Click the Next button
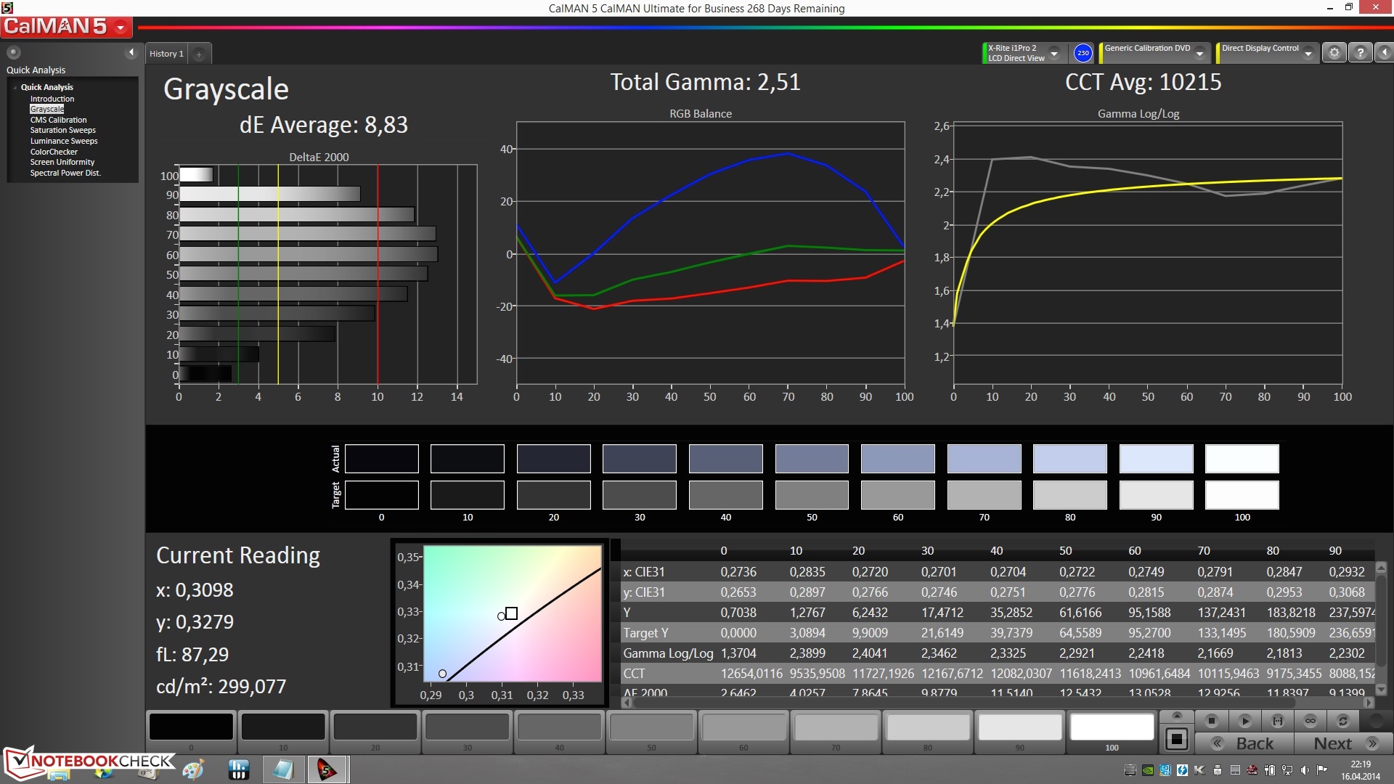The image size is (1394, 784). click(1344, 743)
